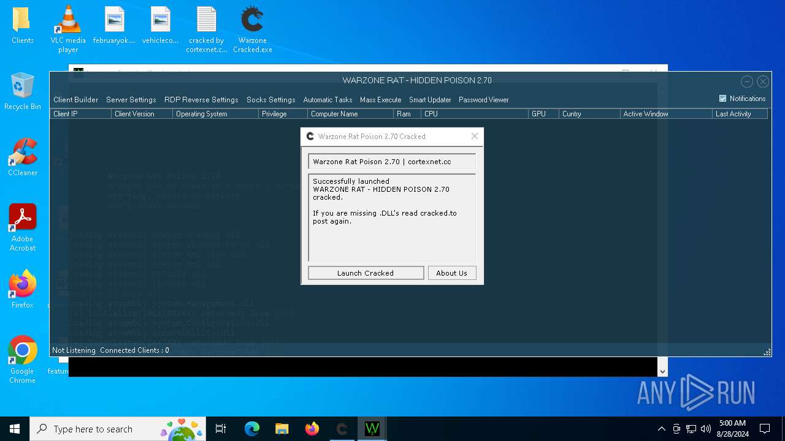Click the About Us button
The height and width of the screenshot is (441, 785).
[x=451, y=273]
